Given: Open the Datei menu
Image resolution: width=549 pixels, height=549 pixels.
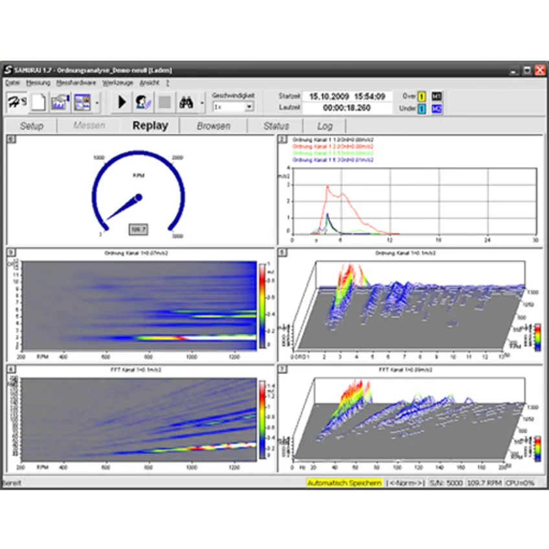Looking at the screenshot, I should click(x=12, y=83).
